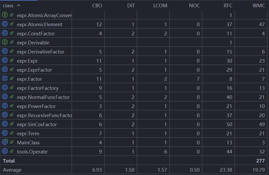Select the expr.NormalFuncFactor row
Image resolution: width=269 pixels, height=175 pixels.
134,97
